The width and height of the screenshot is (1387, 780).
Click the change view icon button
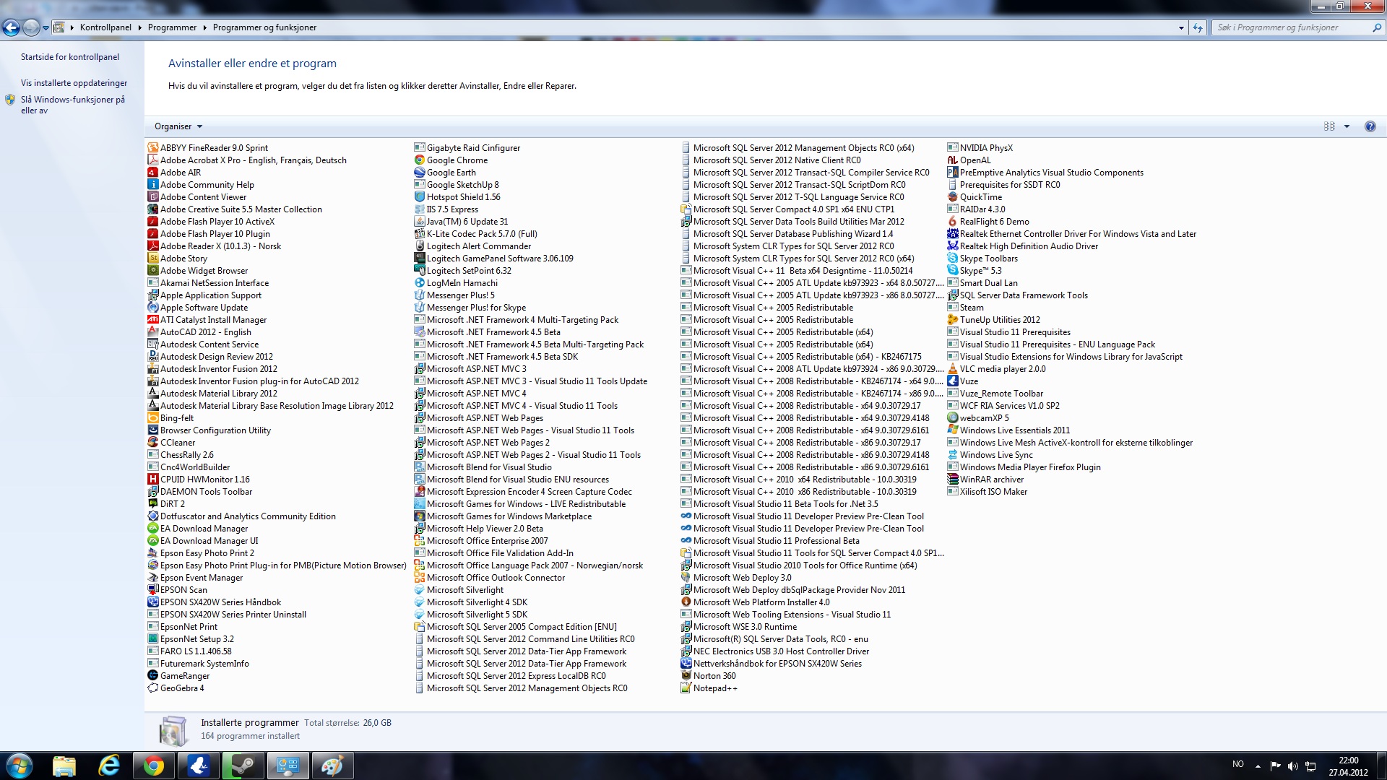pos(1329,126)
